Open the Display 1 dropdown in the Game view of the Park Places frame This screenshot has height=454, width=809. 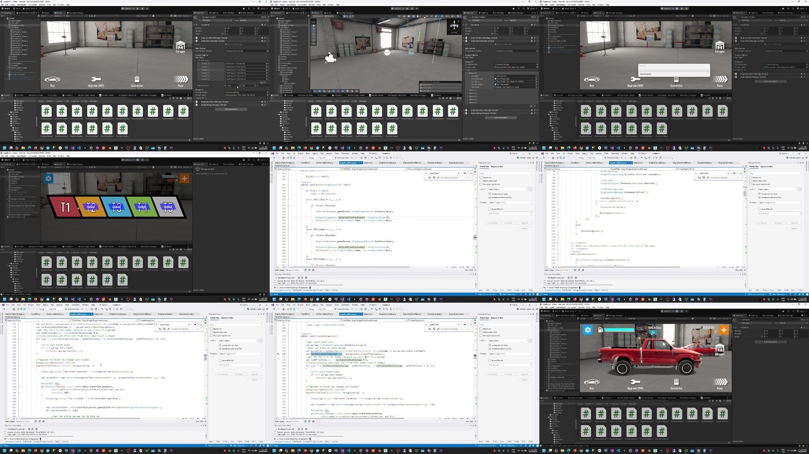coord(59,16)
